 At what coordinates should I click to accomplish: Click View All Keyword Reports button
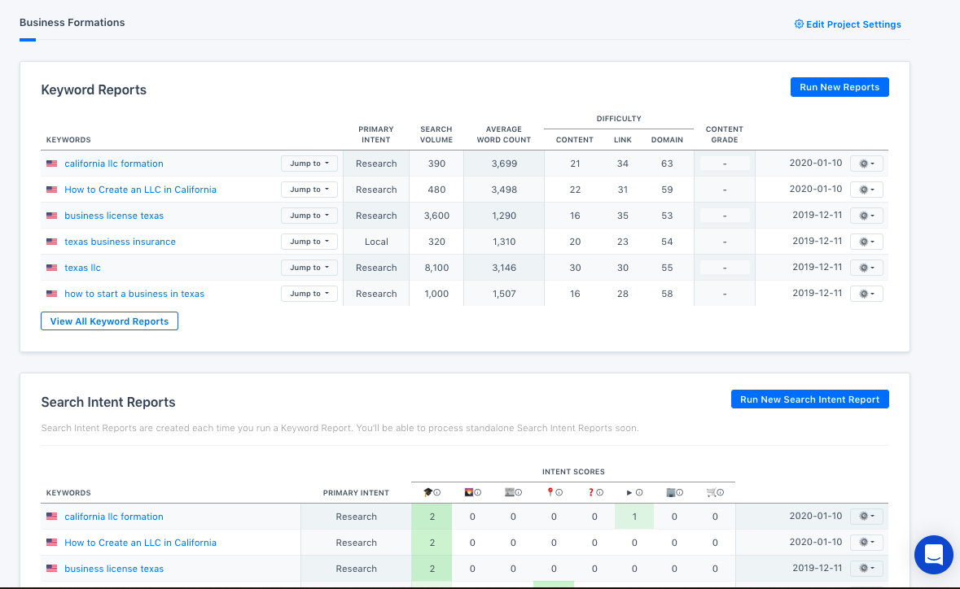[x=109, y=321]
